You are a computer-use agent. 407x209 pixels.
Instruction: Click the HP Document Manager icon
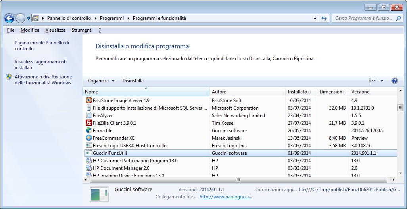(x=89, y=168)
